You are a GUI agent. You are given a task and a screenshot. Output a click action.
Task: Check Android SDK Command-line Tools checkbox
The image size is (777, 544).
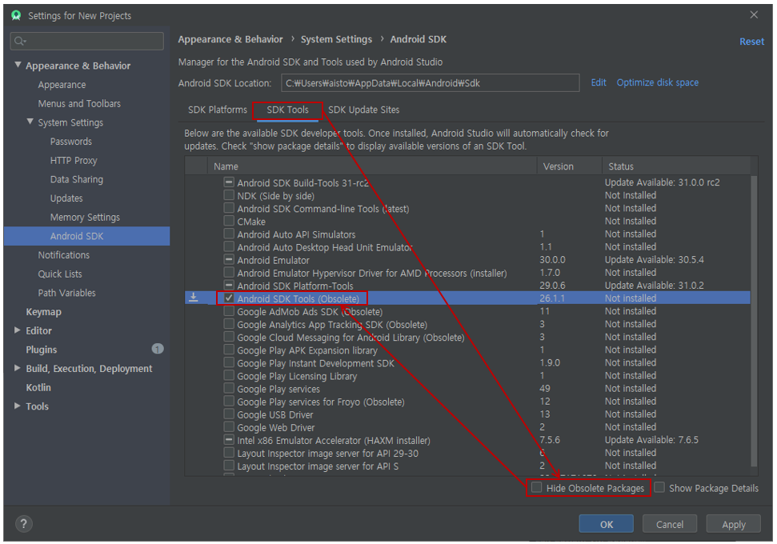(228, 207)
